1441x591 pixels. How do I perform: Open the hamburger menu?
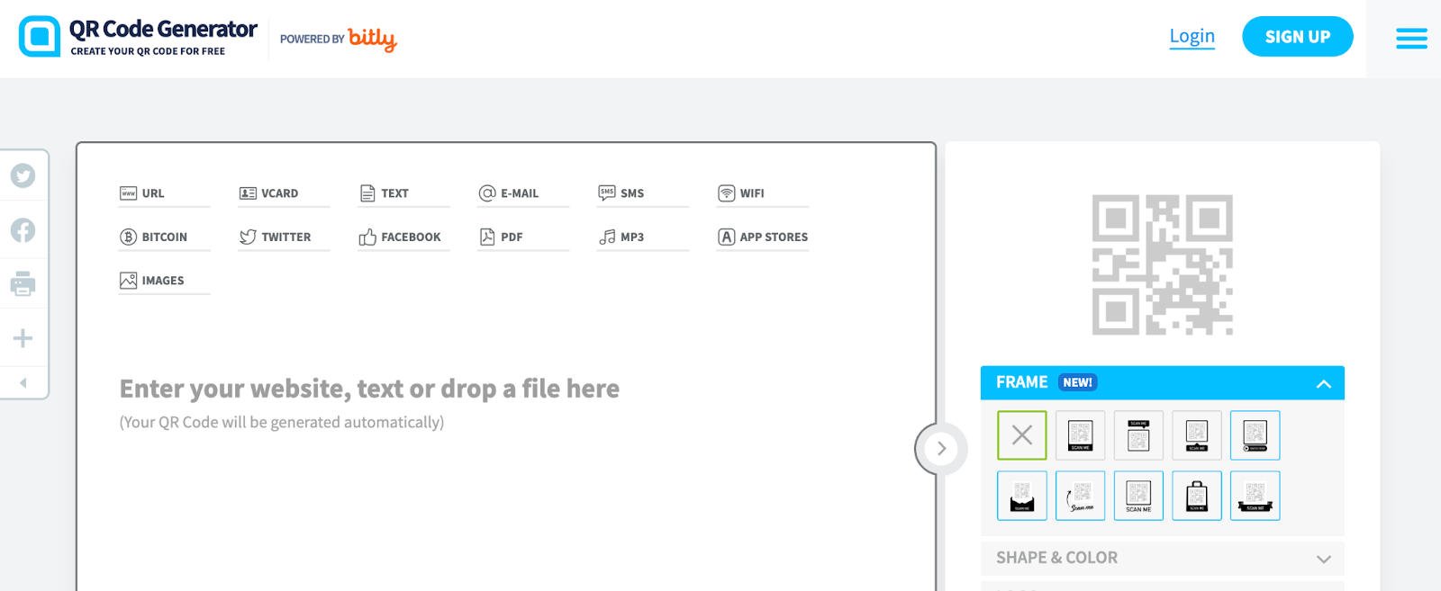click(1411, 38)
